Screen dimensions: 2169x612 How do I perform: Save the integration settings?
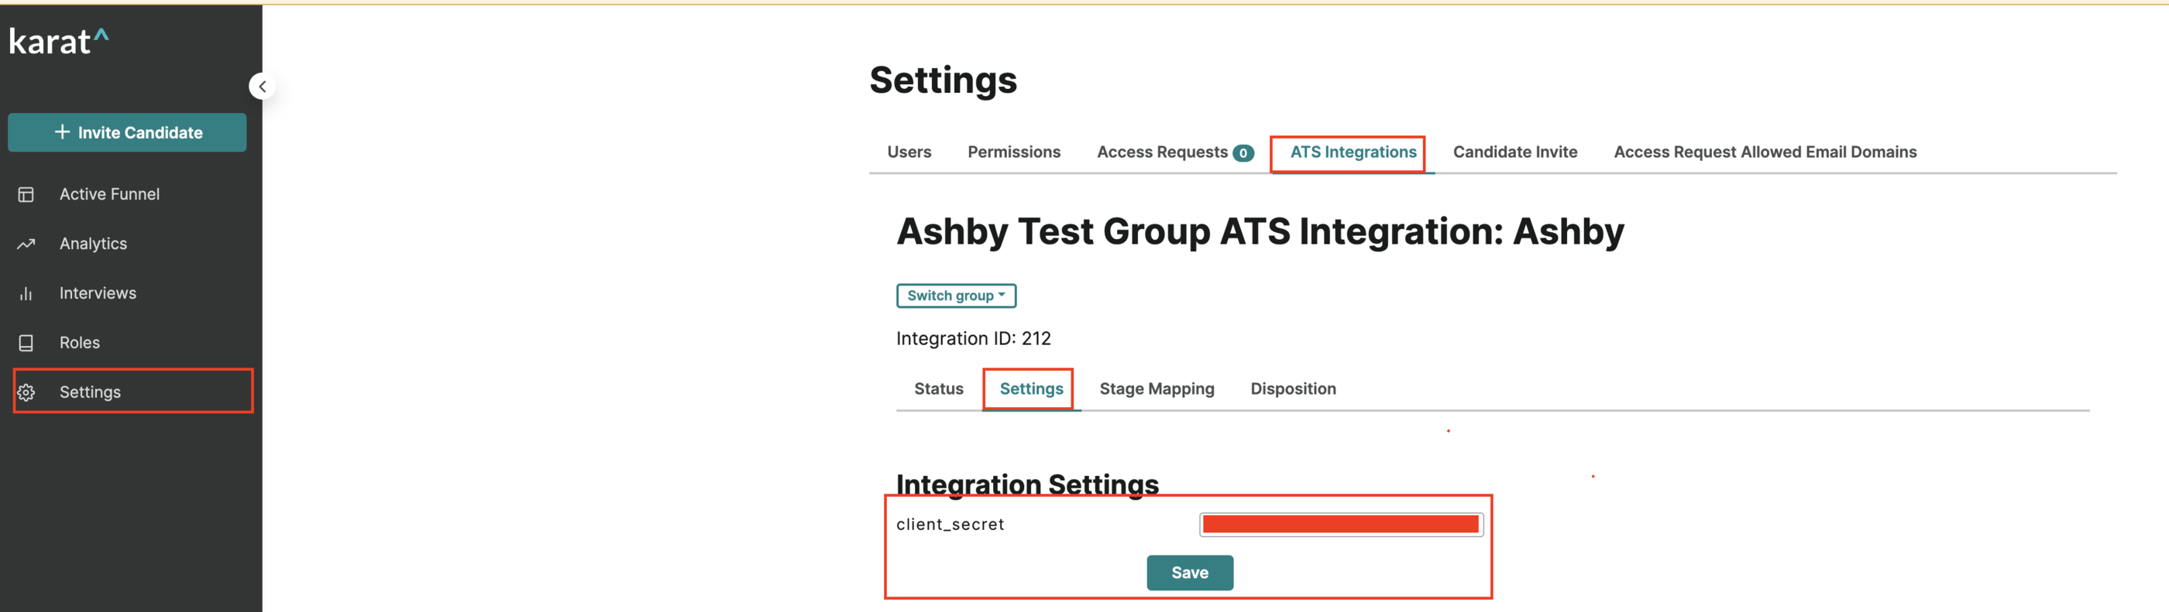pyautogui.click(x=1190, y=573)
